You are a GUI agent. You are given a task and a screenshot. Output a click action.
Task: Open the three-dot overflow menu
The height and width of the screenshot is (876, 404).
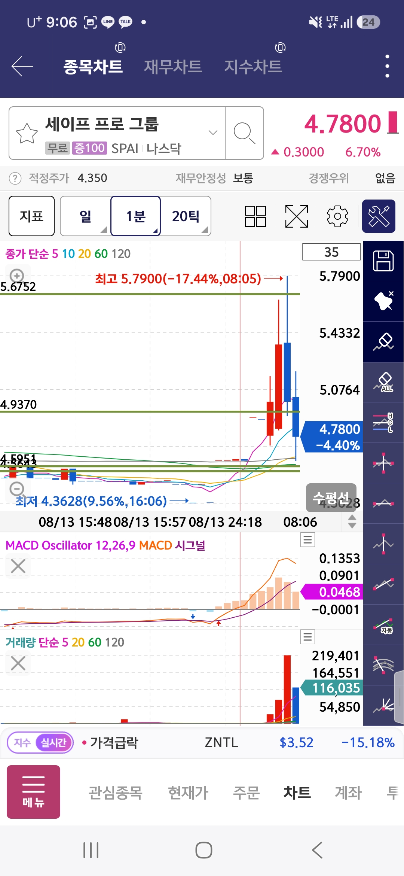click(x=387, y=66)
